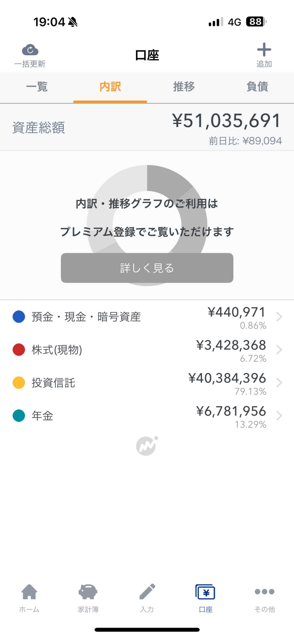Open the 家計簿 piggy bank icon
294x638 pixels.
[88, 592]
